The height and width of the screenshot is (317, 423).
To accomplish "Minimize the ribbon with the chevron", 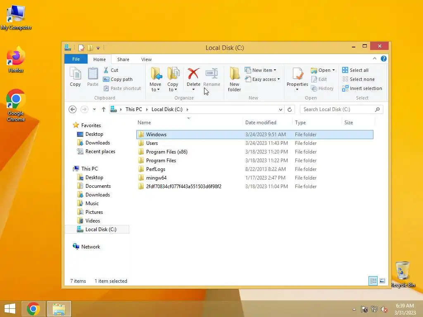I will point(375,59).
